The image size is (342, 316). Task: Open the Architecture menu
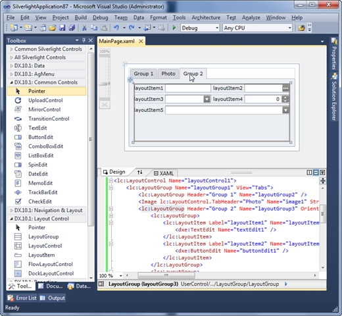(206, 18)
